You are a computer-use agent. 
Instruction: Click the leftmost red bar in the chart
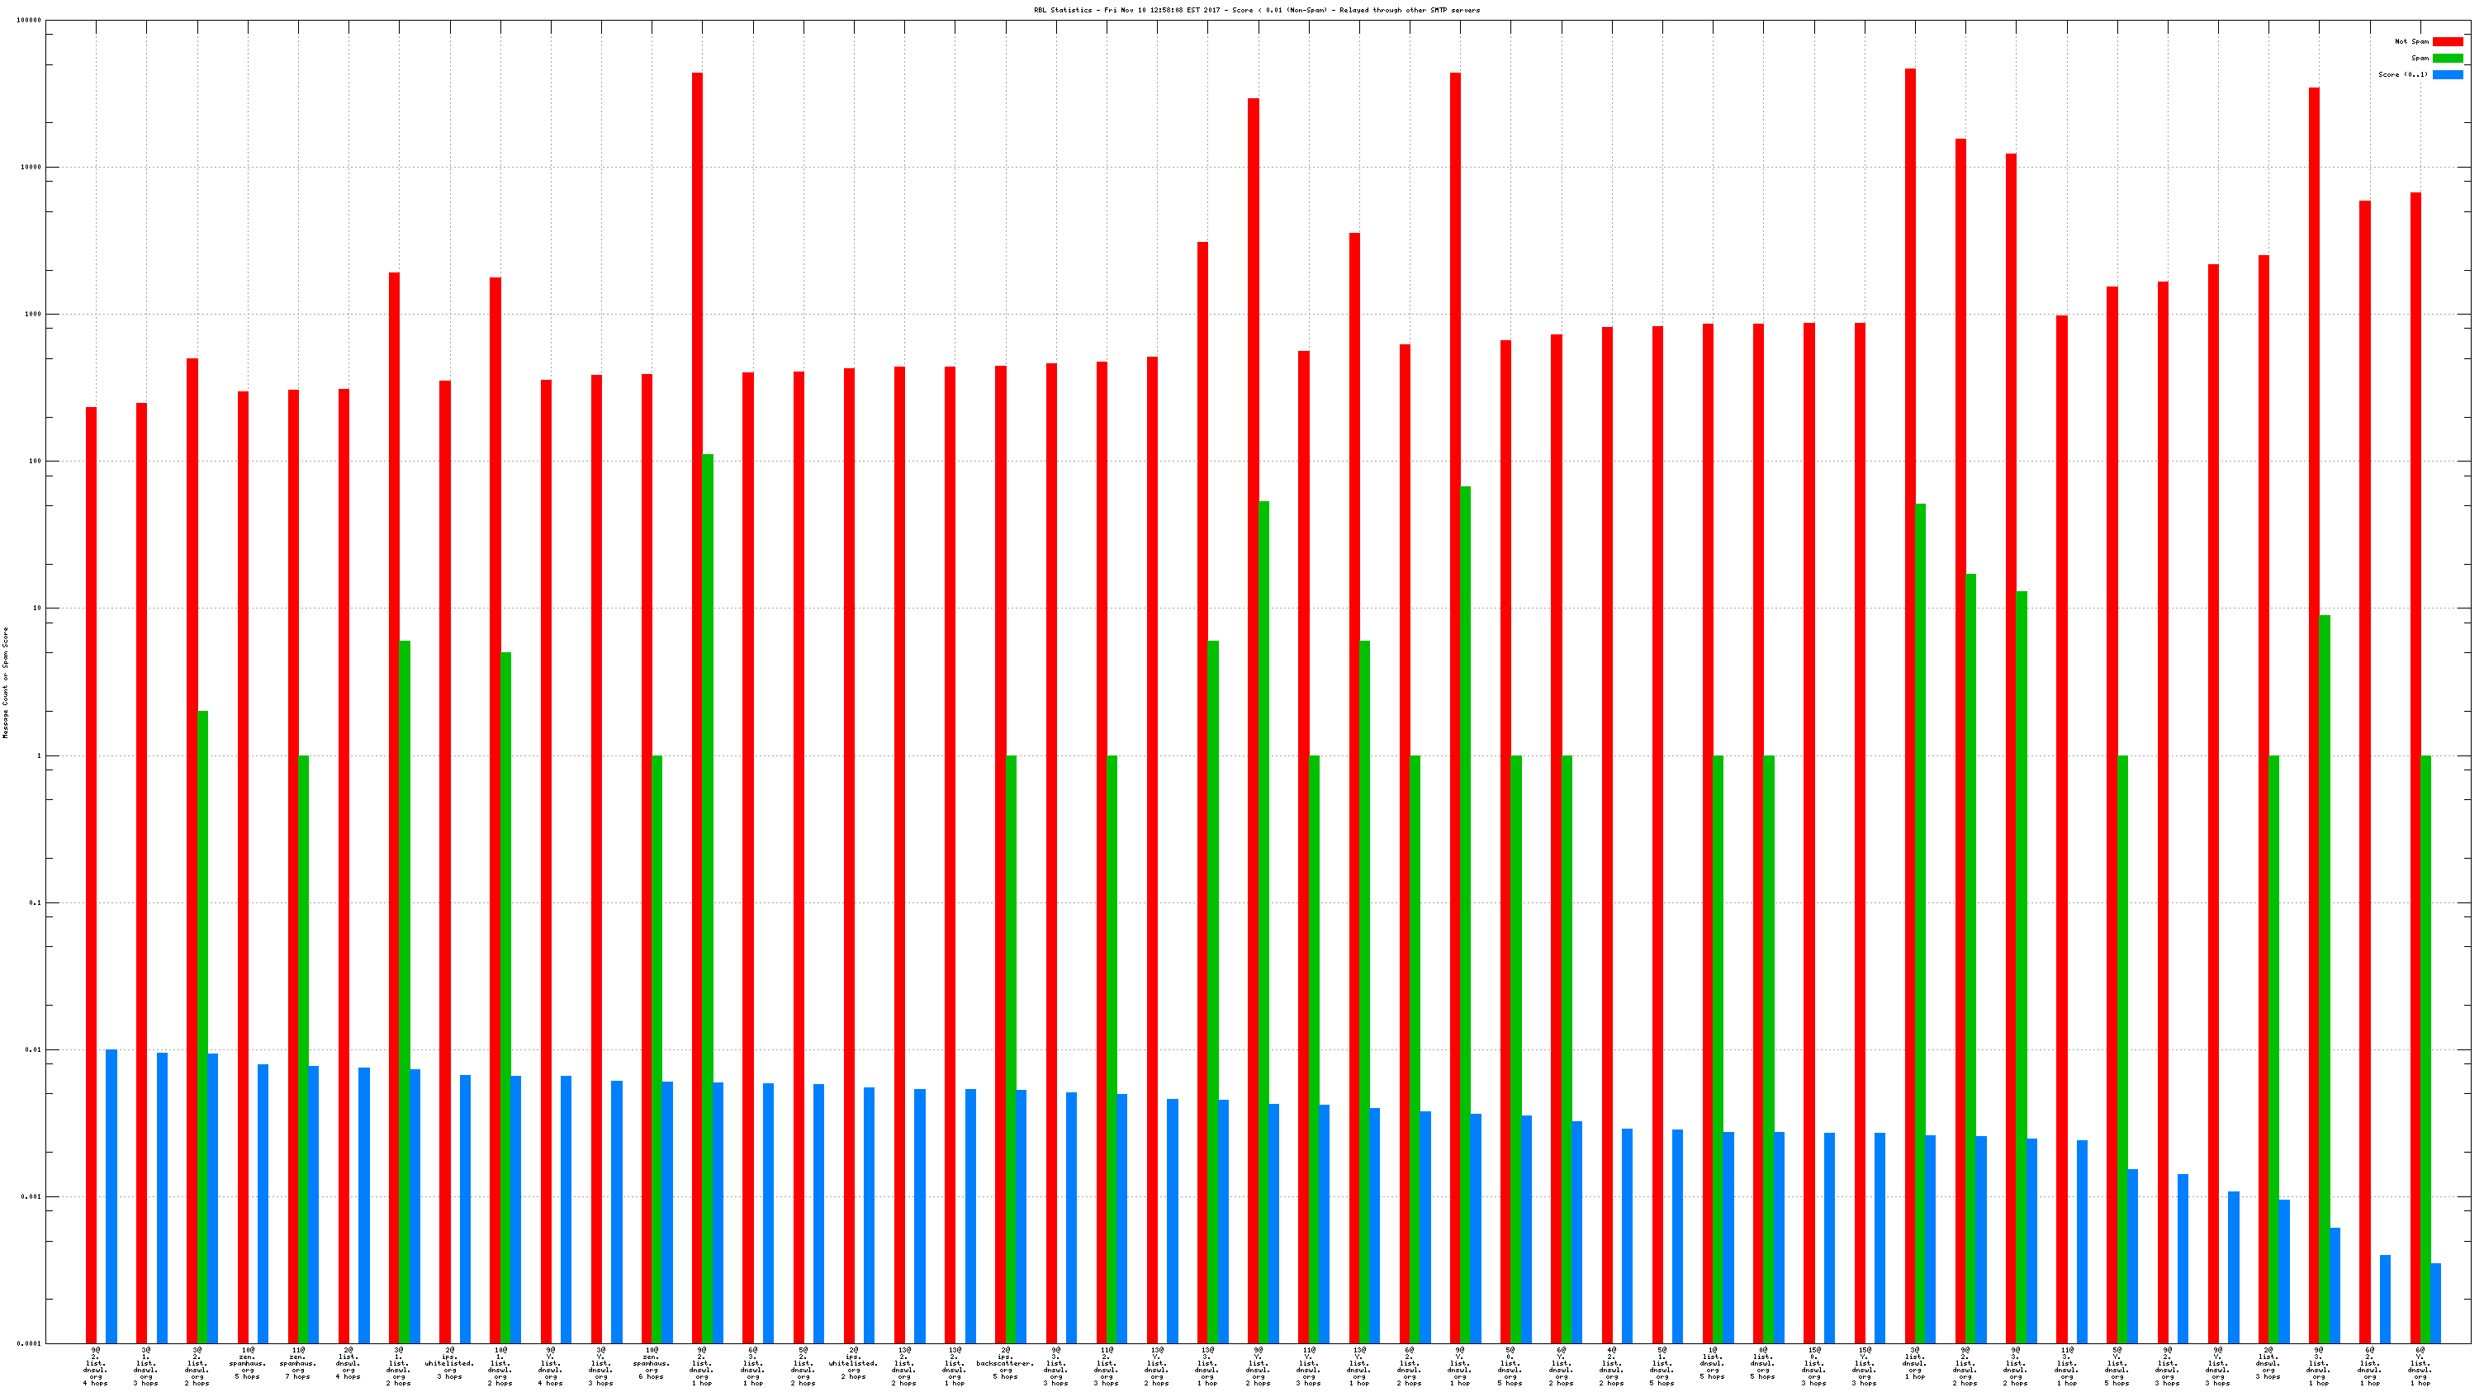(x=92, y=868)
